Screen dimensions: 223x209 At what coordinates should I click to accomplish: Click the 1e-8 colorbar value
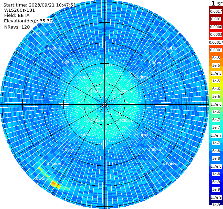216,174
